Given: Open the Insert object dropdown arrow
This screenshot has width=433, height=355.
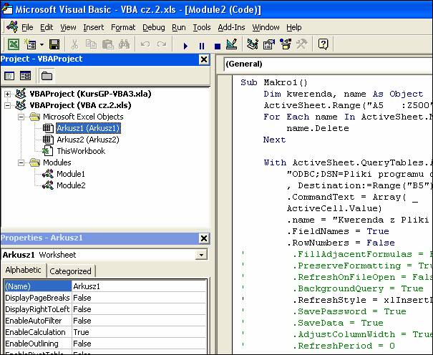Looking at the screenshot, I should (42, 44).
